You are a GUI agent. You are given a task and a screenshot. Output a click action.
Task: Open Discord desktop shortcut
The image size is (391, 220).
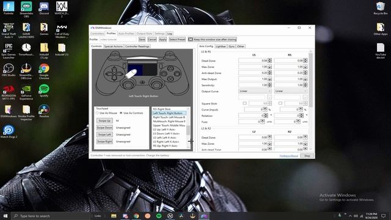tap(44, 8)
